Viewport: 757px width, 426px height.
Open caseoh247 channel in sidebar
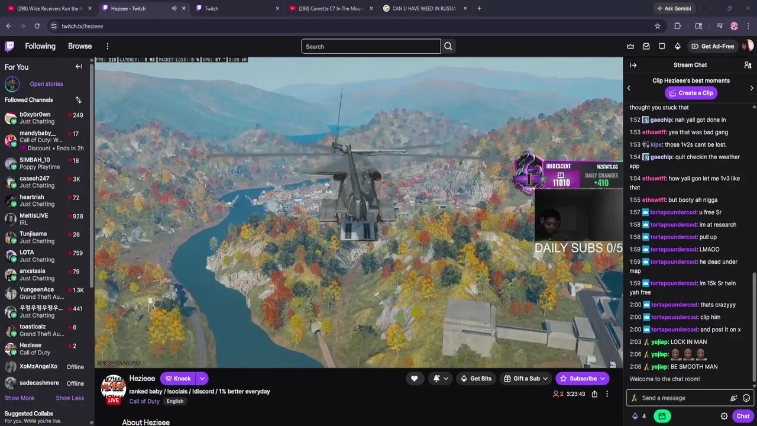point(46,182)
